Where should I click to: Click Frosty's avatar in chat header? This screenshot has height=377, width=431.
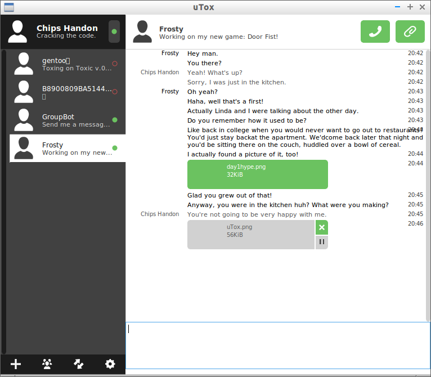[x=142, y=32]
